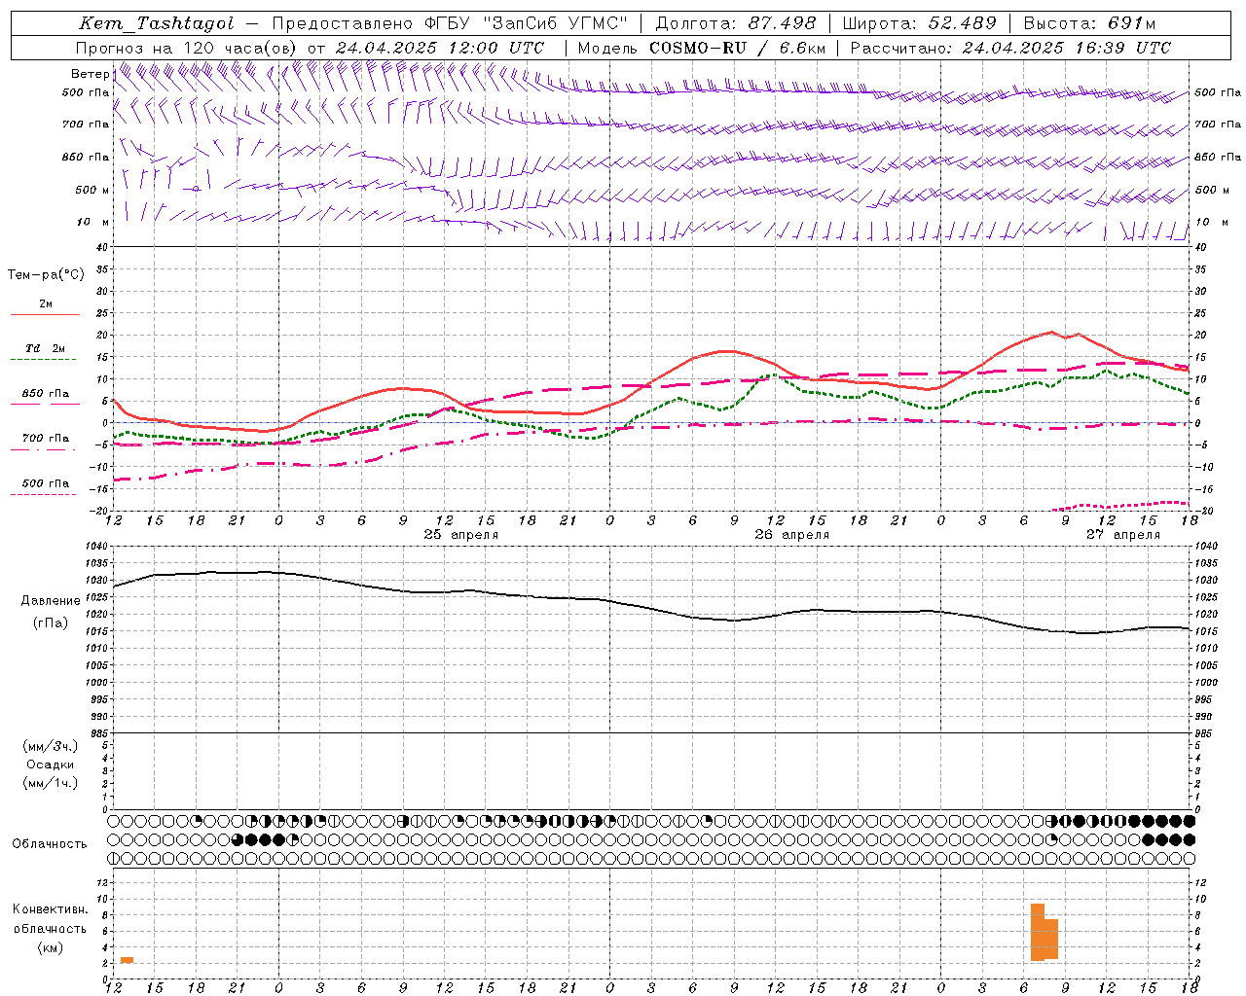Click the (км) convective cloud unit label
This screenshot has width=1246, height=996.
coord(51,947)
